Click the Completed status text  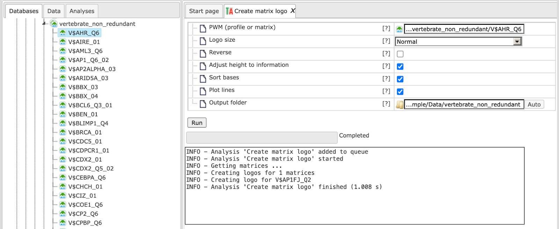pos(354,135)
